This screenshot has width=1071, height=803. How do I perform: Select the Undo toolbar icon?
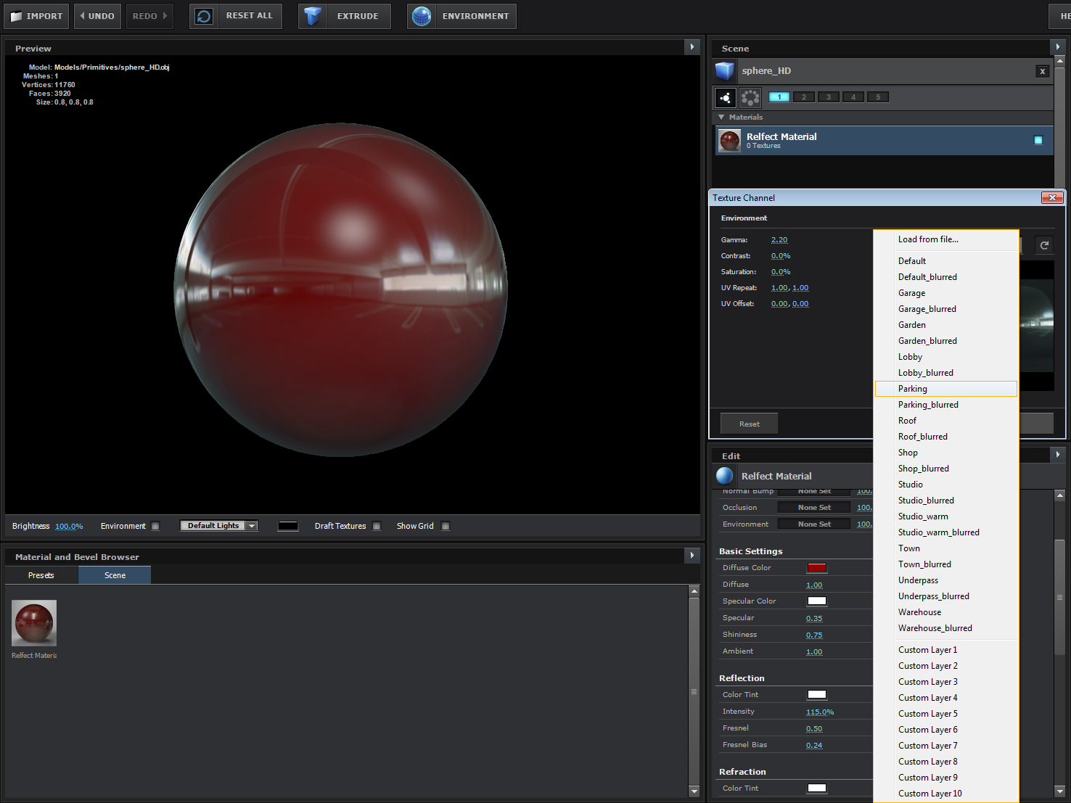(97, 15)
